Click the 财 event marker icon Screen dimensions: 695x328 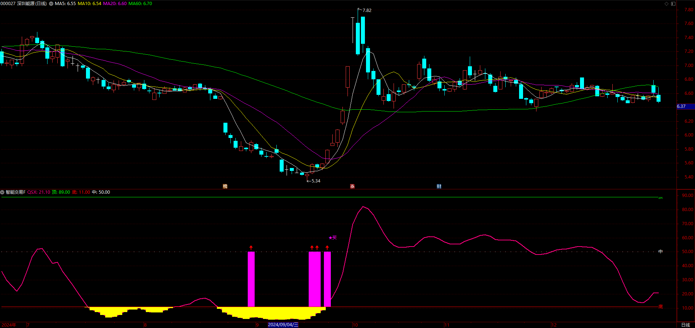point(439,186)
